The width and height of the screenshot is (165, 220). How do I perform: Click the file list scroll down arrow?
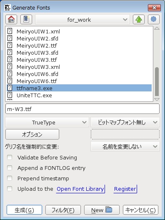(x=157, y=99)
